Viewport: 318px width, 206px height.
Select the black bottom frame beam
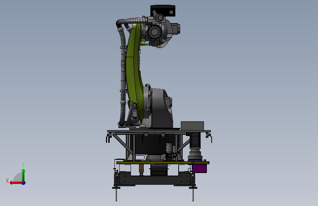154,180
